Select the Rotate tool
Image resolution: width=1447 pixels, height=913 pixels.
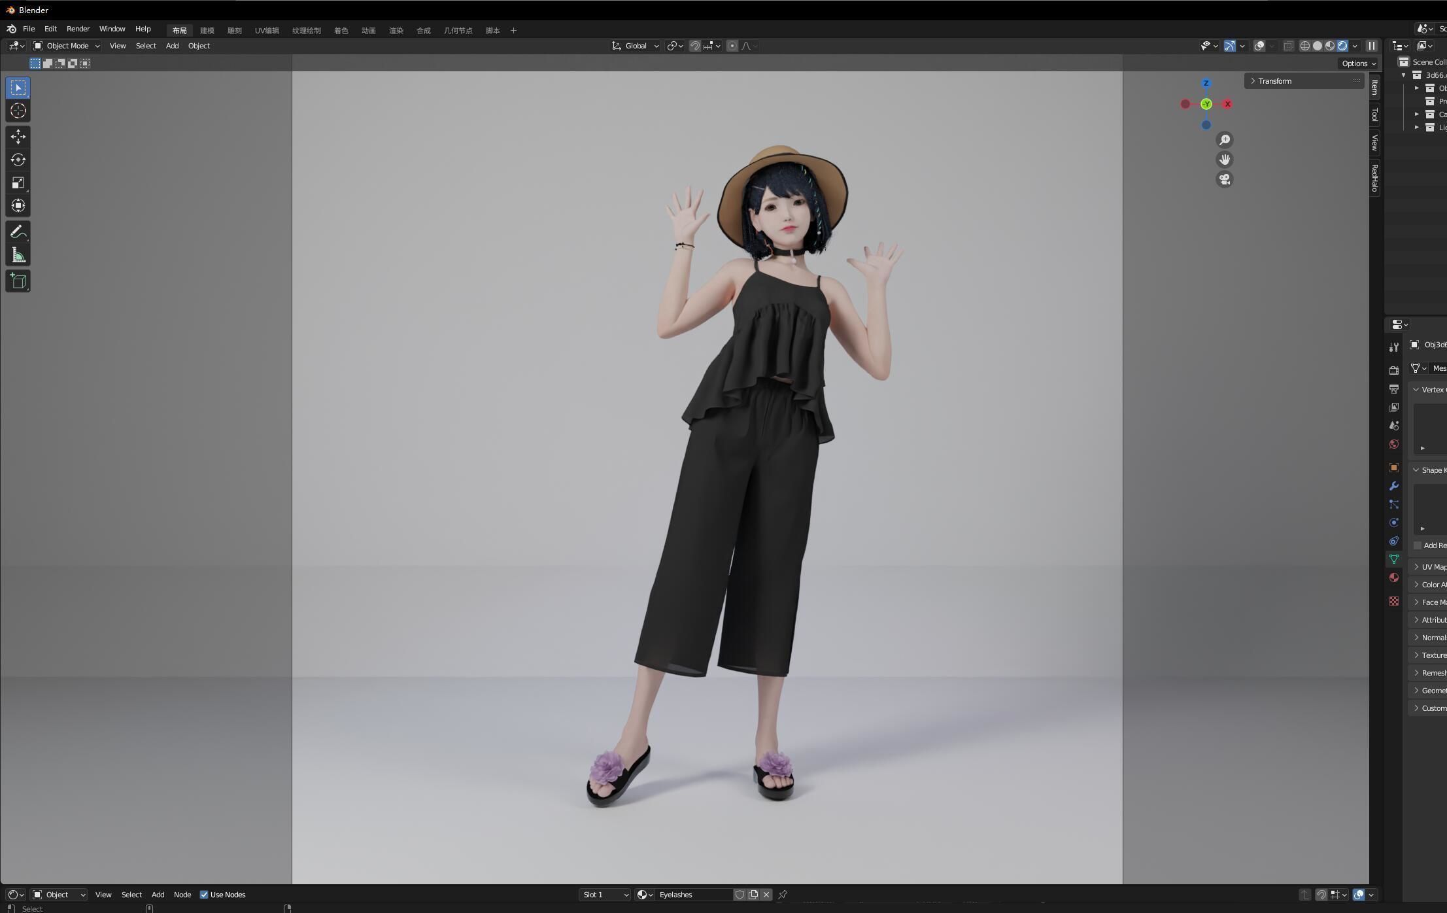point(18,160)
